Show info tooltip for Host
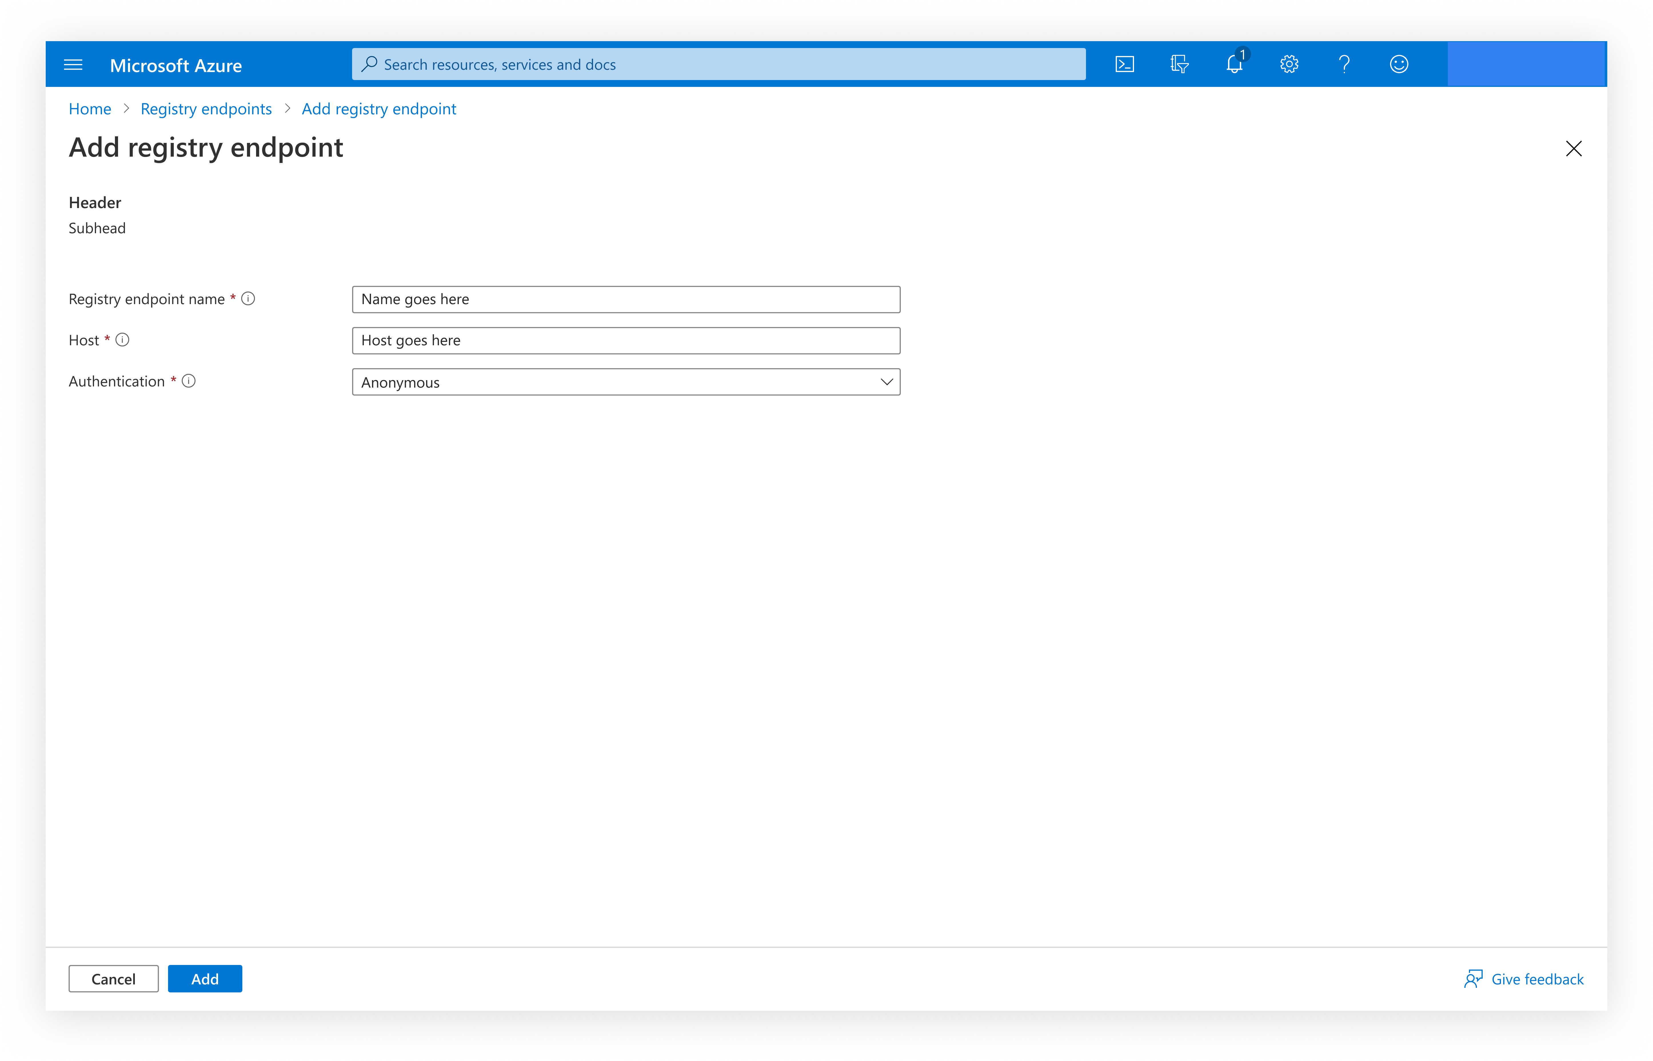Screen dimensions: 1653x1061 (x=123, y=340)
